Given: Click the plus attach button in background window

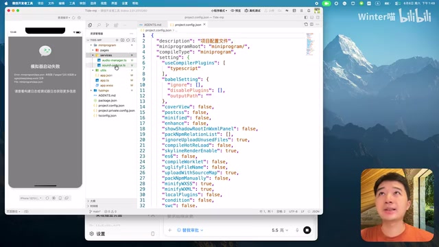Looking at the screenshot, I should point(169,231).
